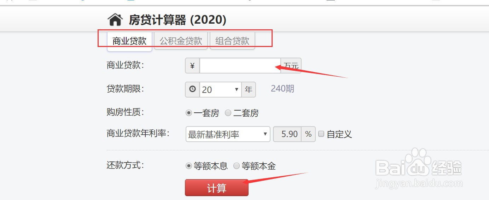The width and height of the screenshot is (489, 200).
Task: Click the percent sign next to 5.90
Action: [x=308, y=134]
